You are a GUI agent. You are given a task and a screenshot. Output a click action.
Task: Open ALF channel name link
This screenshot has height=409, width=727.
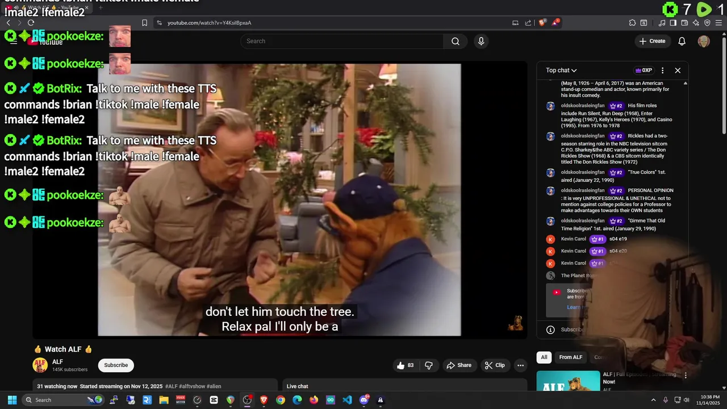point(57,362)
